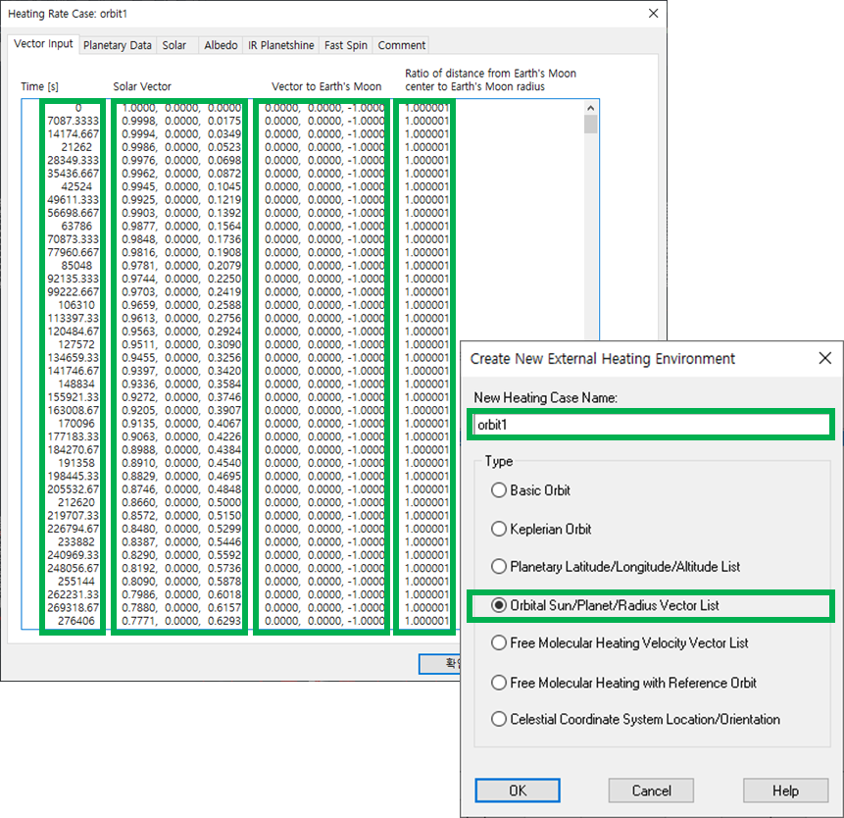Close the Heating Rate Case orbit1 window
The height and width of the screenshot is (818, 844).
click(653, 14)
